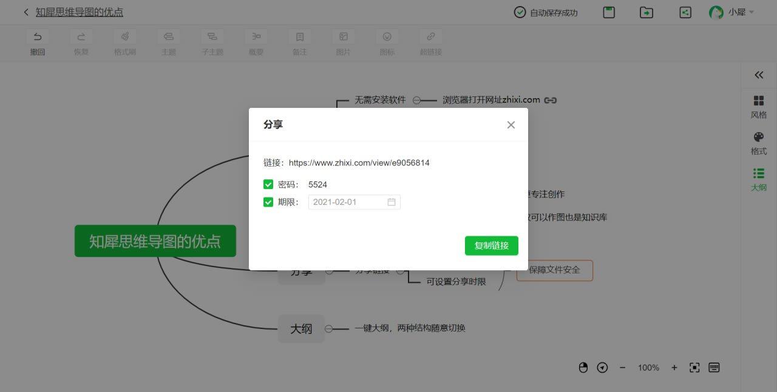
Task: Click the 浏览器打开网址zhixi.com node
Action: click(x=492, y=100)
